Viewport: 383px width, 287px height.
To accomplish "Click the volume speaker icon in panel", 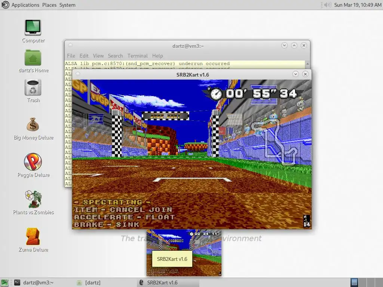I will pyautogui.click(x=327, y=5).
